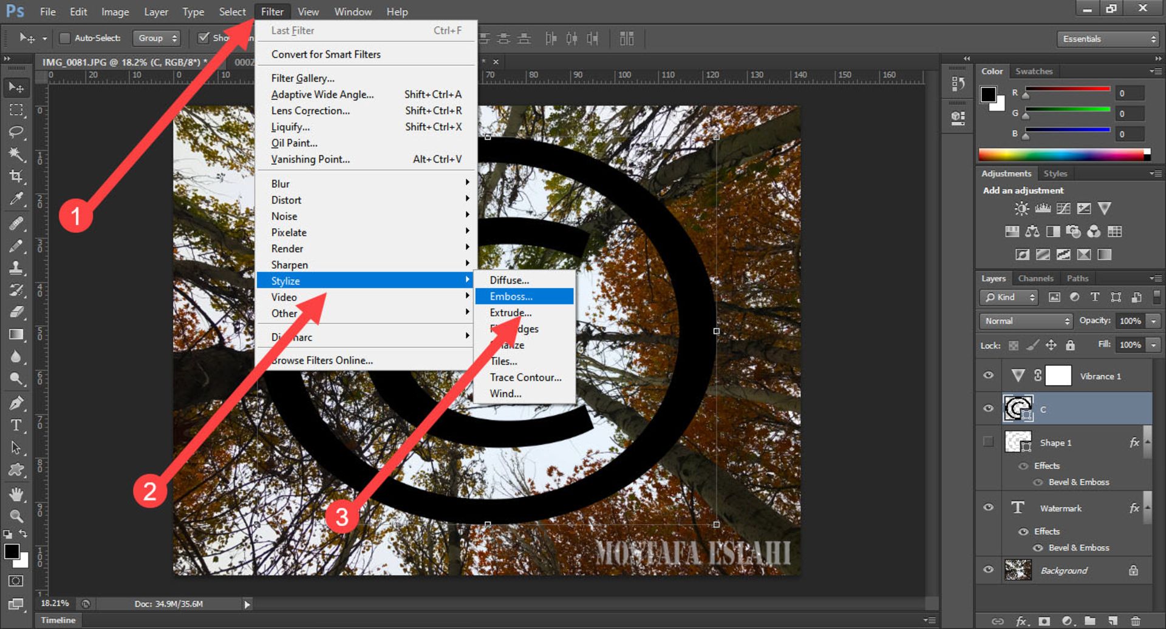Open the Image menu
Image resolution: width=1166 pixels, height=629 pixels.
click(115, 12)
